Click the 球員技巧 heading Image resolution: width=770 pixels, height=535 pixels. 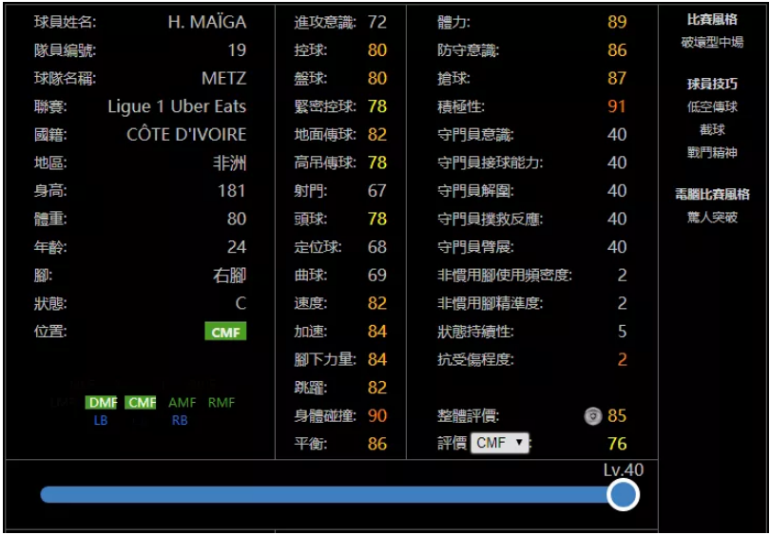pyautogui.click(x=712, y=85)
